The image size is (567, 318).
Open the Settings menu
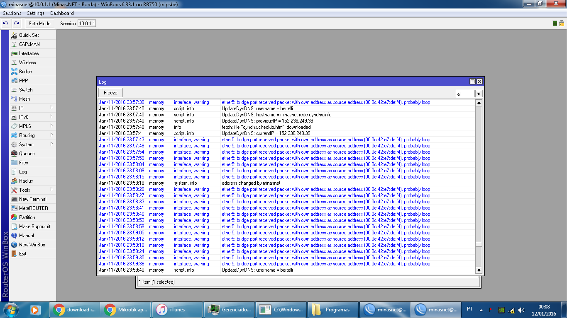pyautogui.click(x=36, y=13)
